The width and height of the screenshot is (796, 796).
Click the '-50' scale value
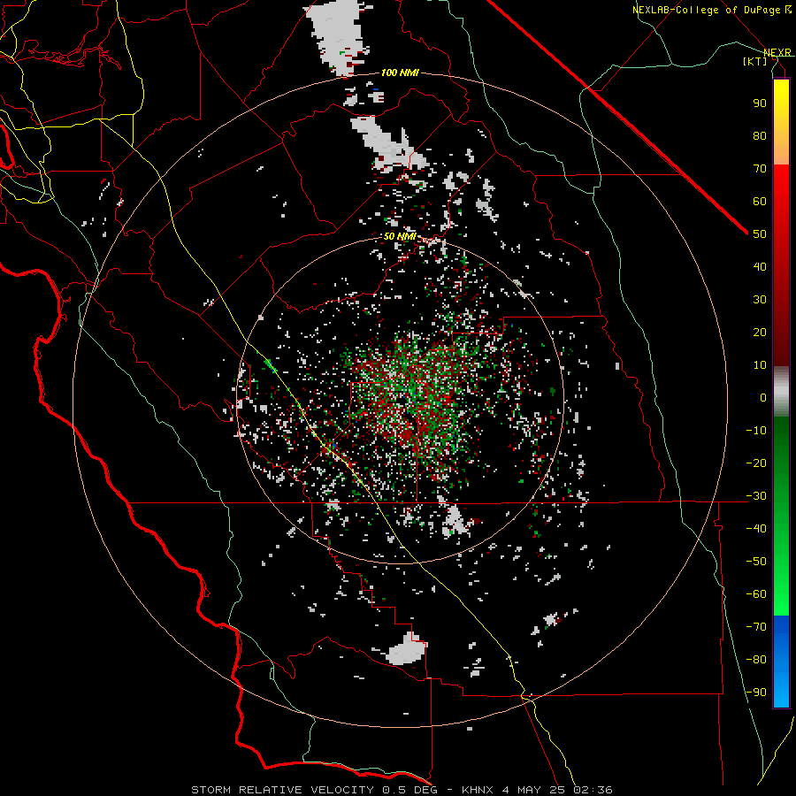point(756,562)
